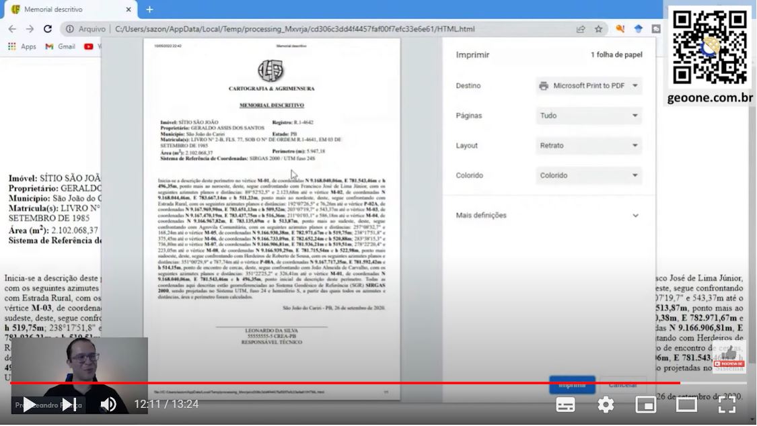Click the browser forward arrow

(30, 29)
